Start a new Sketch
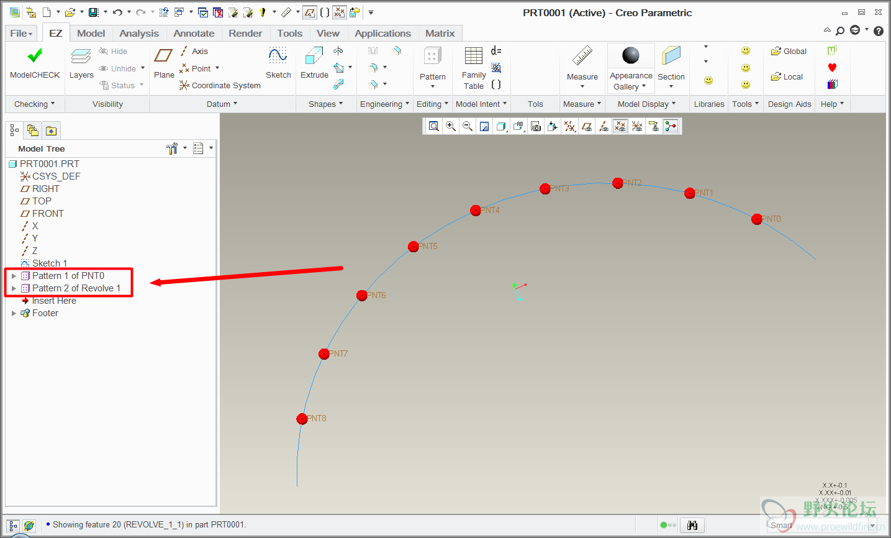 278,63
